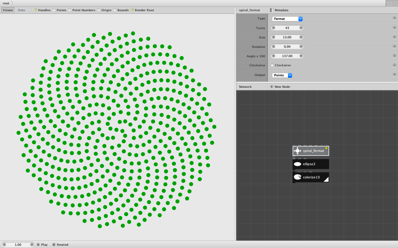Click the root breadcrumb
The width and height of the screenshot is (398, 248).
click(6, 3)
